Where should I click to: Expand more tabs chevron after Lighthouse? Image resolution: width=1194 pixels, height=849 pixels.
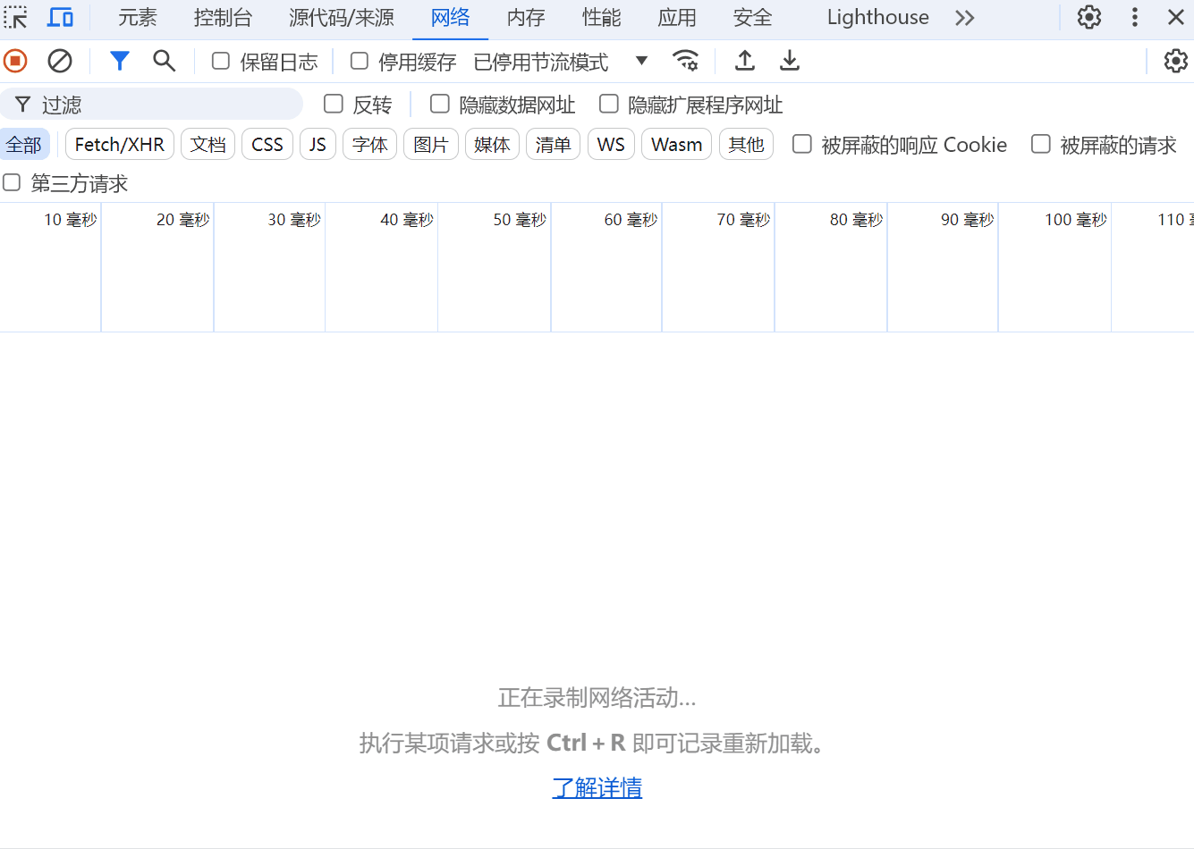964,17
